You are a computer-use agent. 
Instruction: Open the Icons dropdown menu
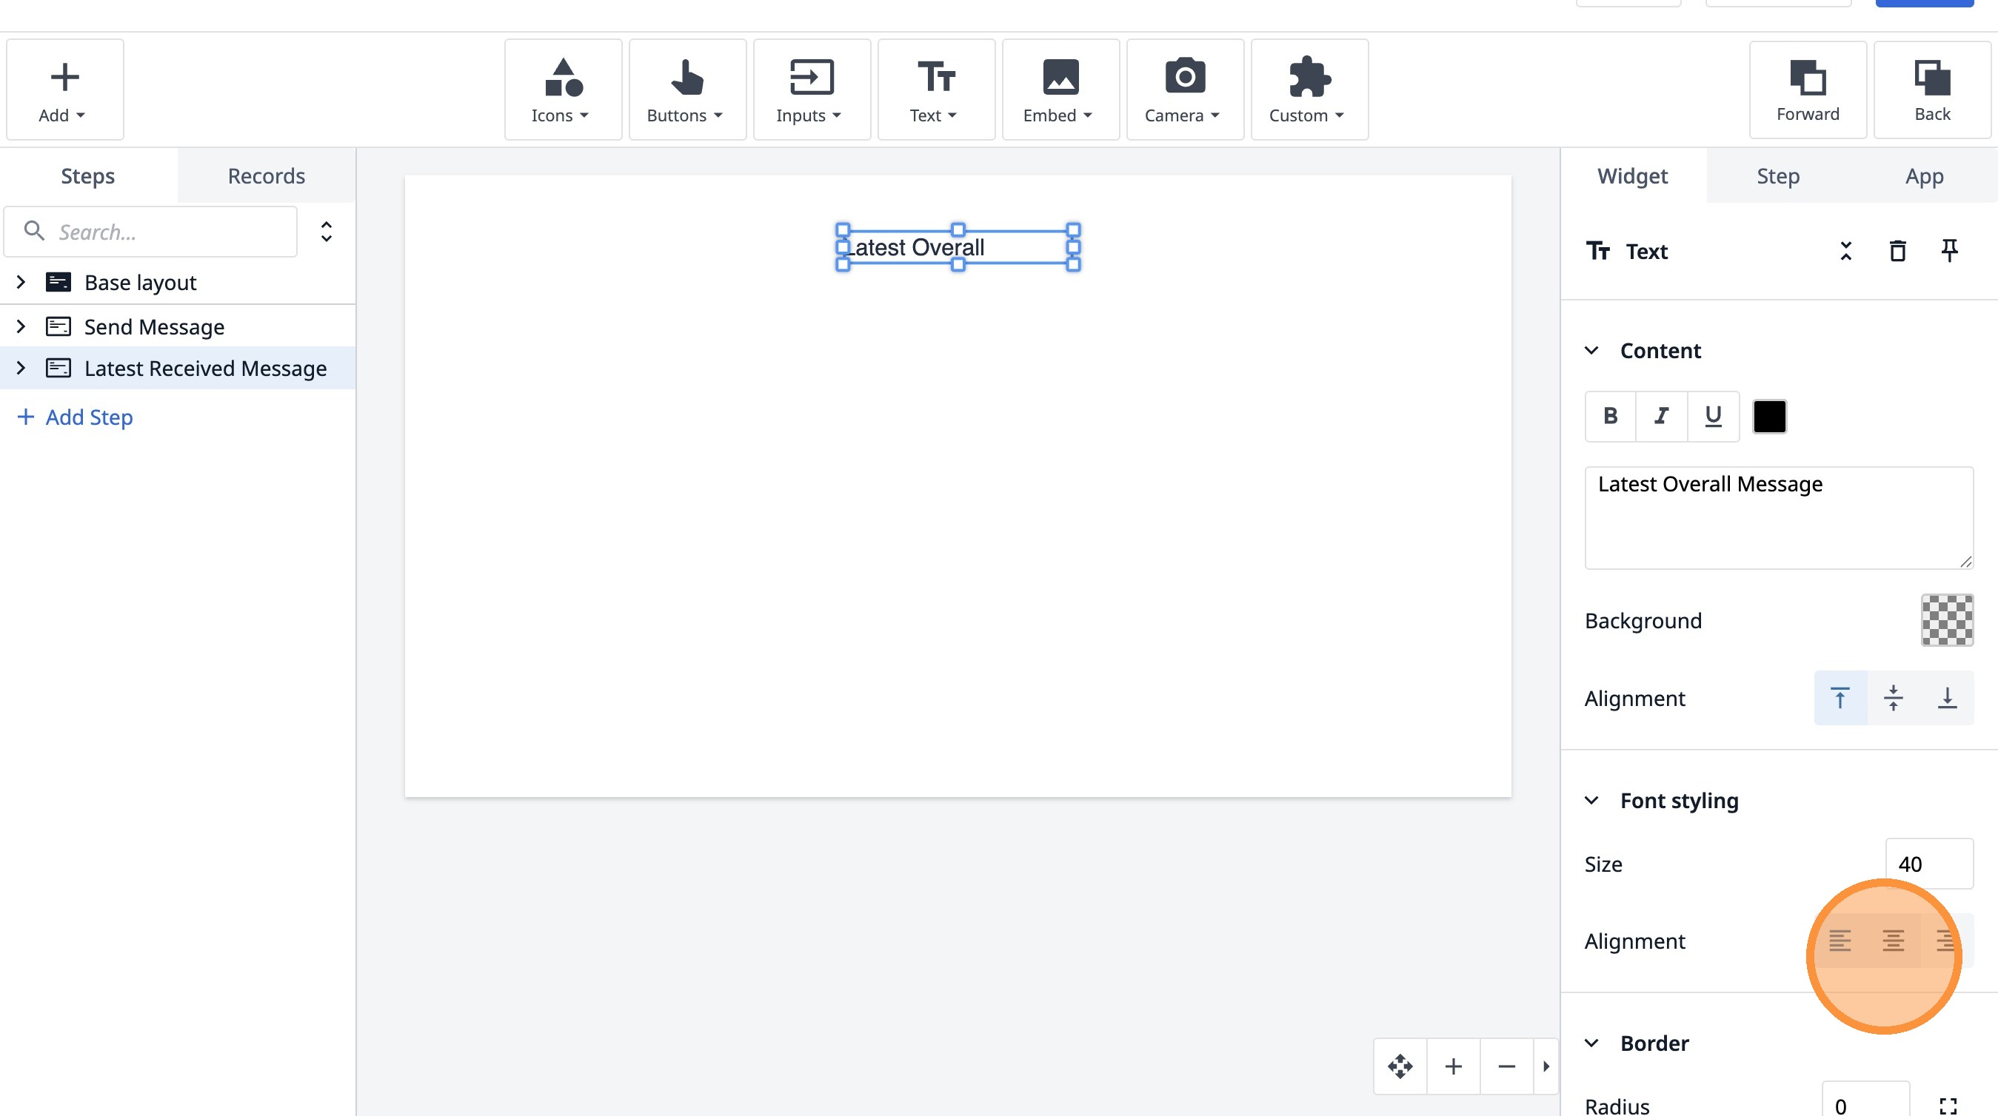tap(561, 90)
